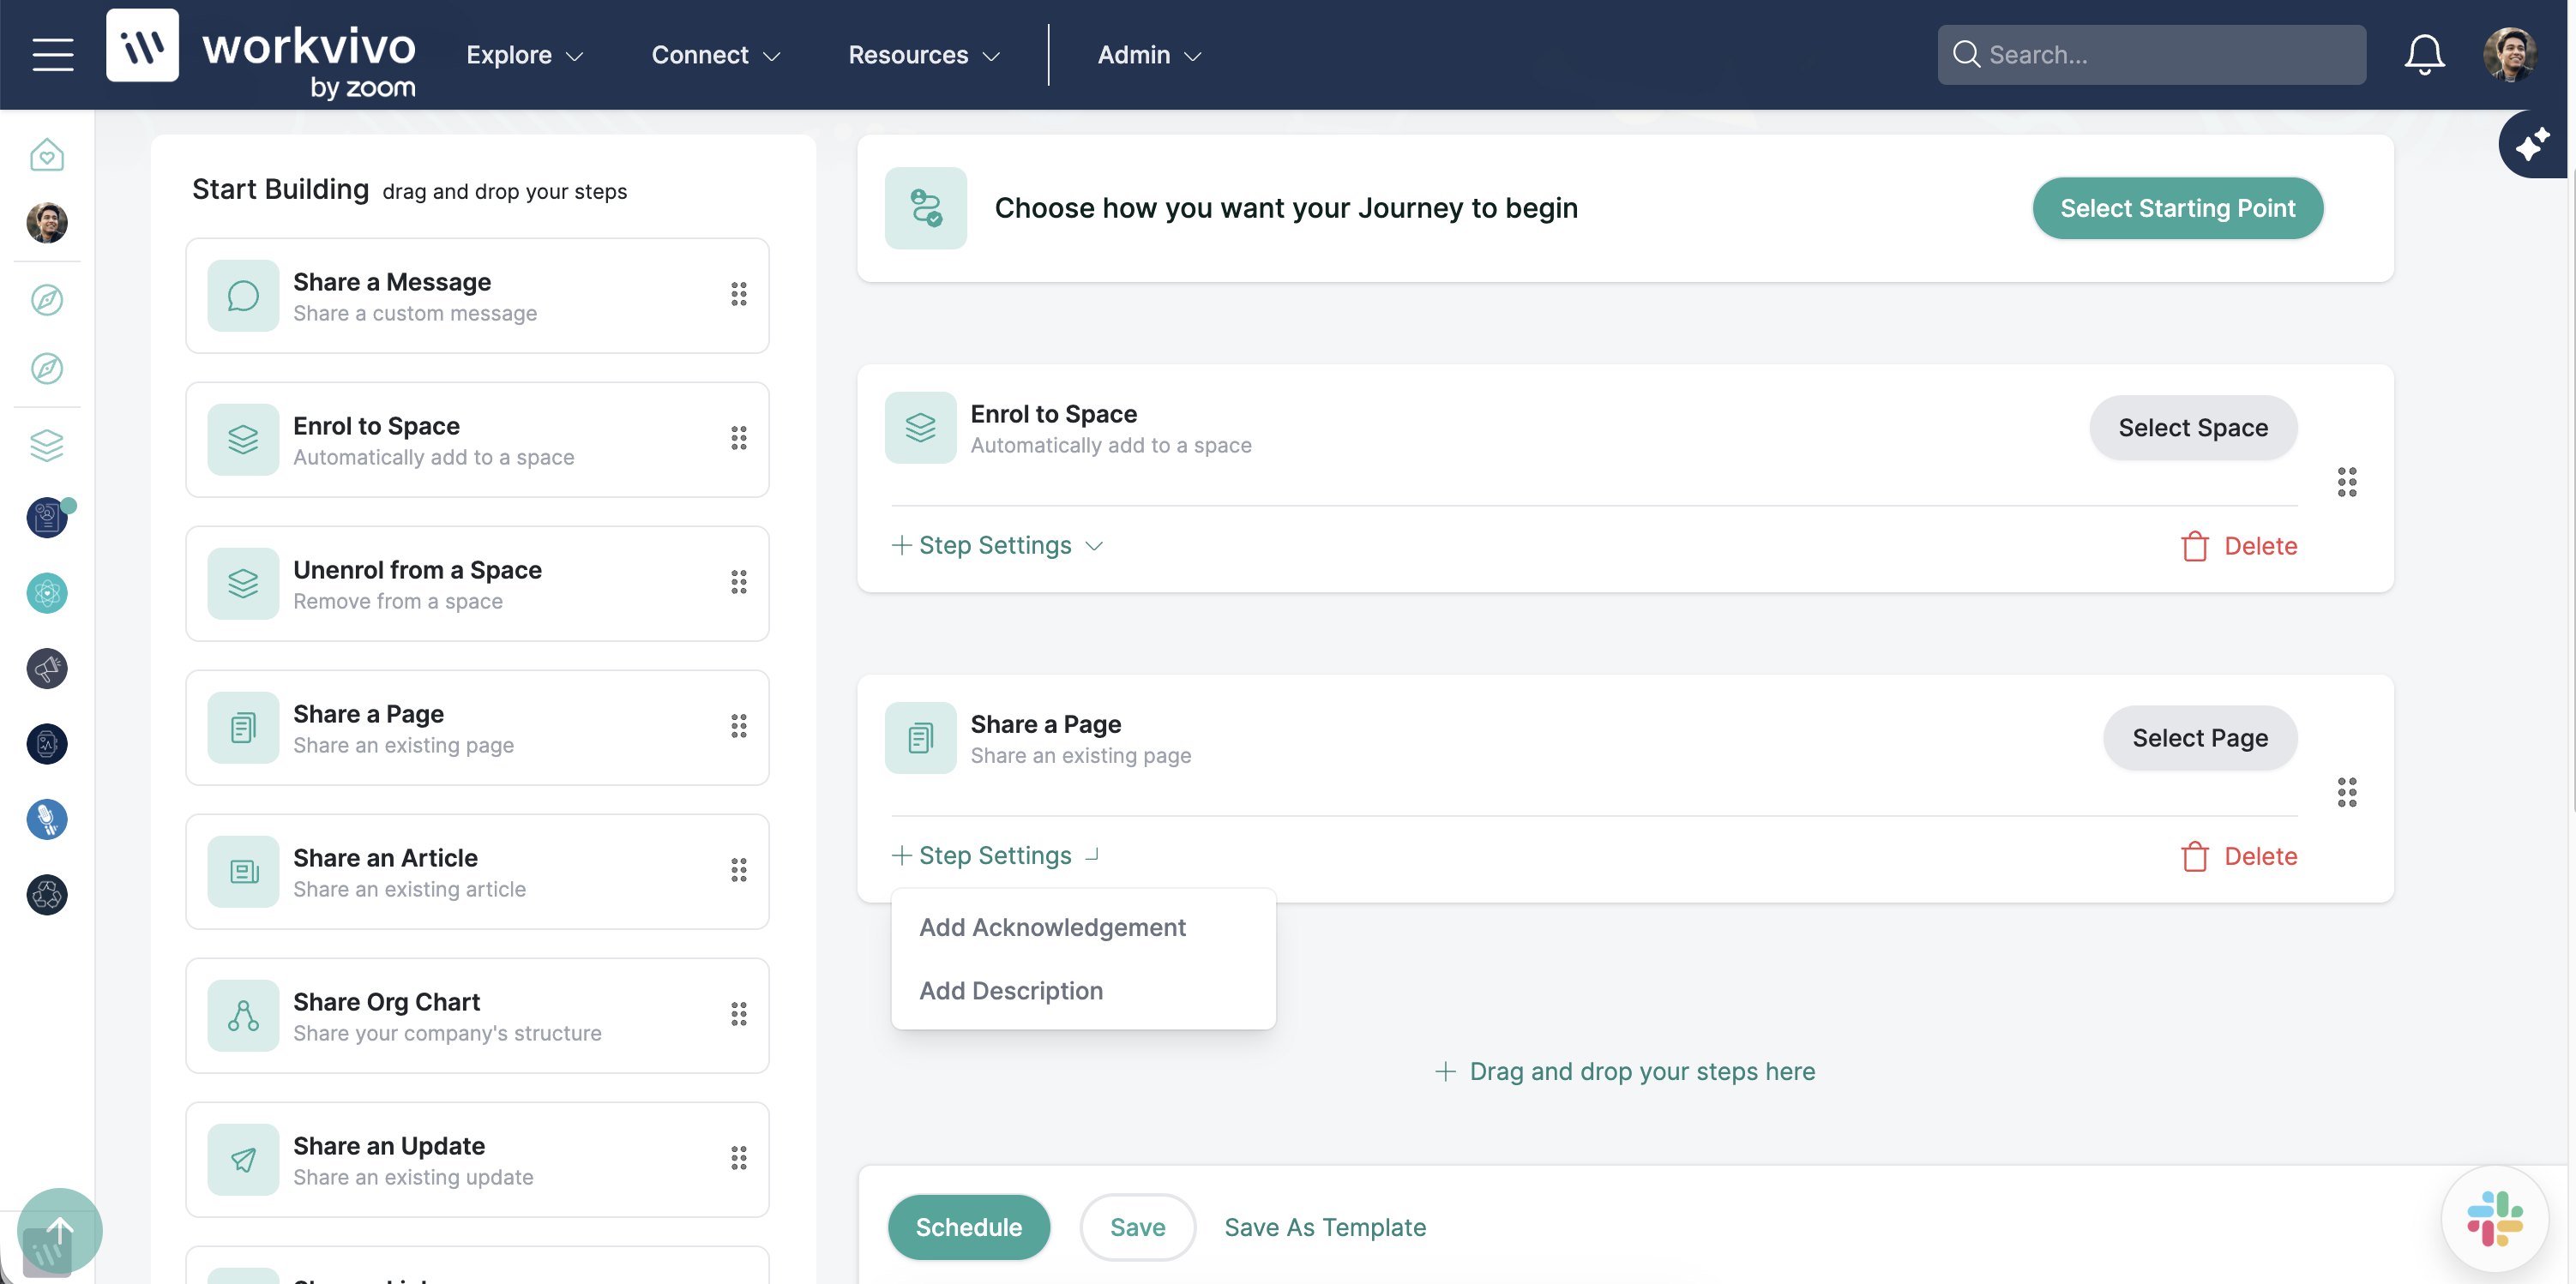This screenshot has width=2576, height=1284.
Task: Click the Share a Message speech bubble icon
Action: click(x=243, y=296)
